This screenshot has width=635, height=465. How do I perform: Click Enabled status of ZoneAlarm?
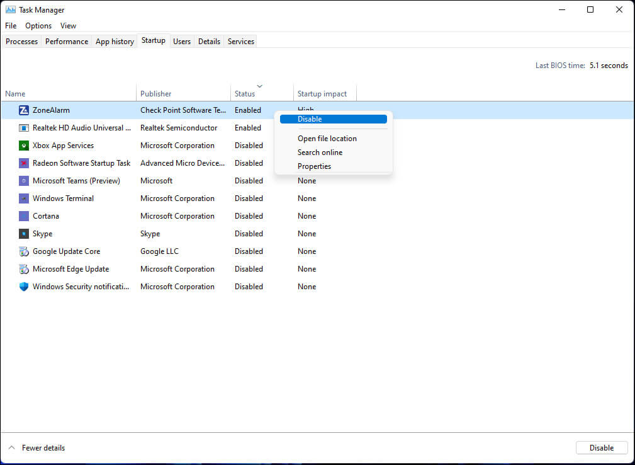click(x=248, y=110)
